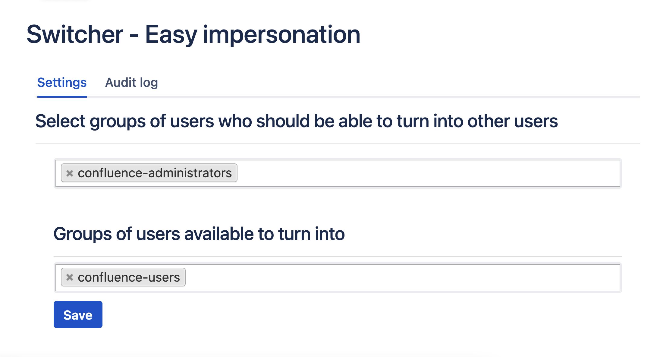Select the confluence-administrators tag label

click(x=155, y=173)
